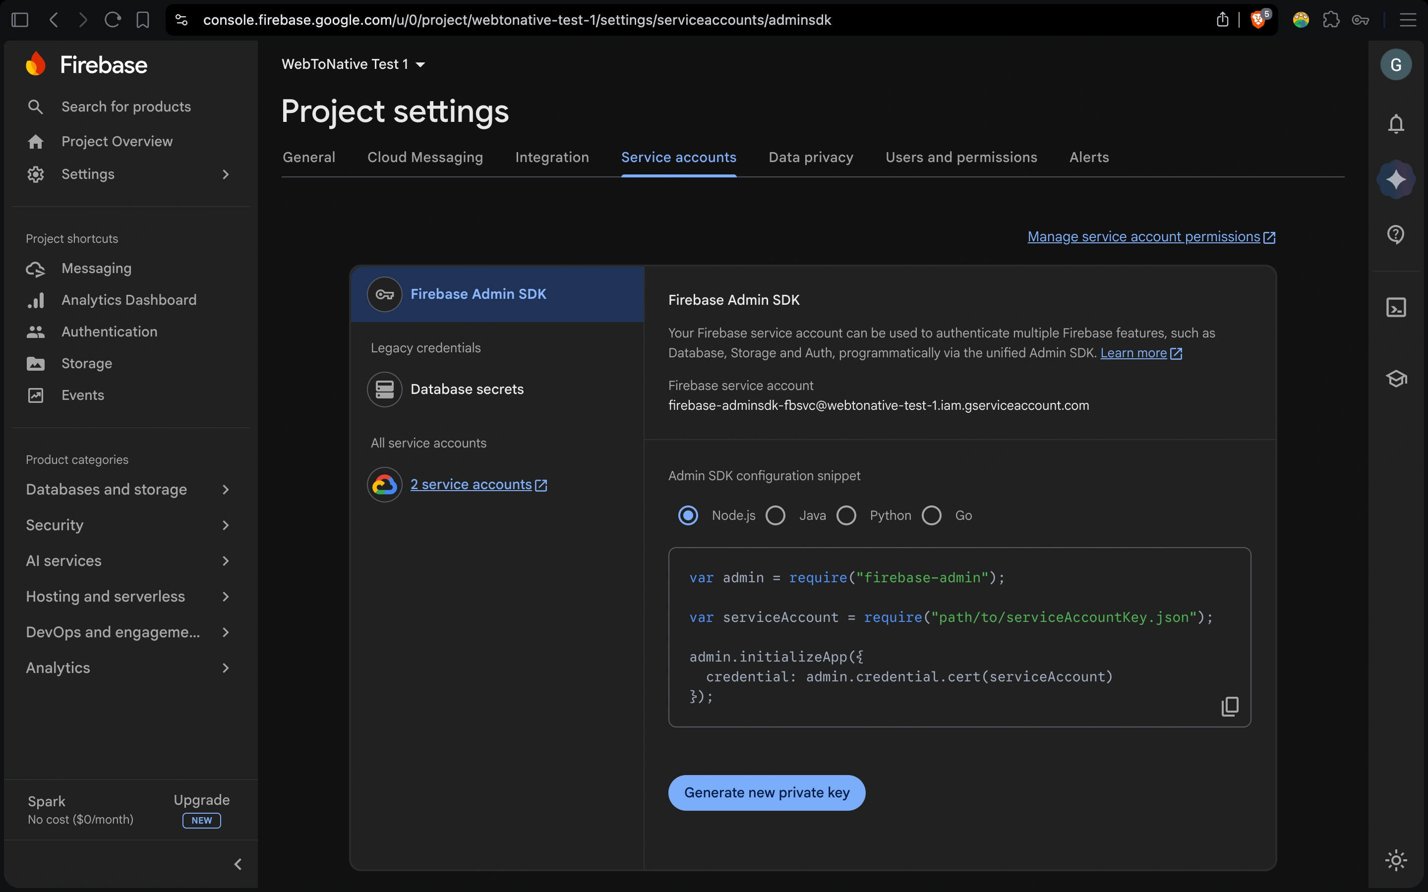Copy the code snippet using copy icon
The width and height of the screenshot is (1428, 892).
[x=1230, y=706]
